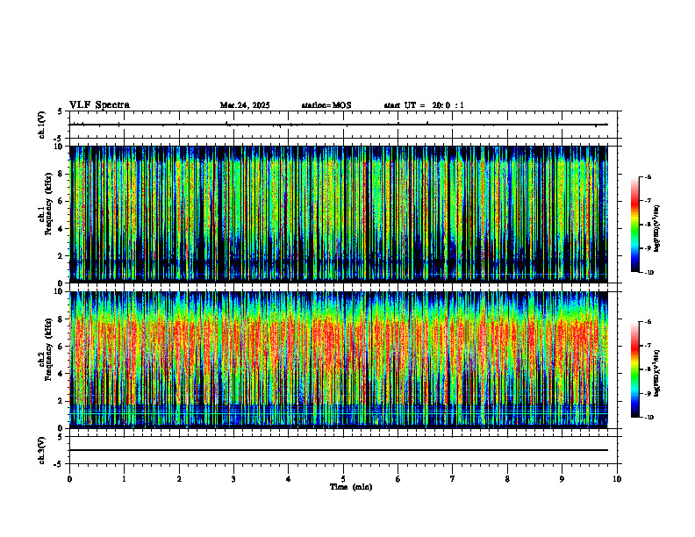Click time axis tick label "0"
This screenshot has height=537, width=695.
tap(69, 479)
